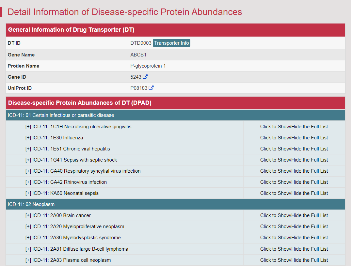Expand the 1E30 Influenza entry
The width and height of the screenshot is (351, 266).
click(x=54, y=138)
